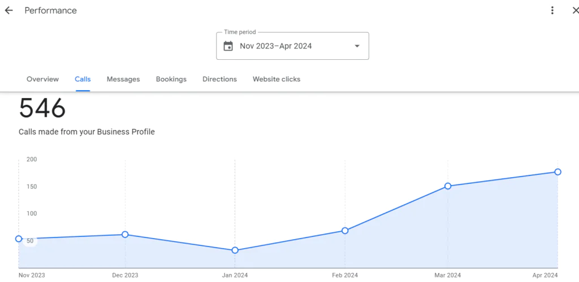Go to the Bookings tab
Screen dimensions: 579x282
pyautogui.click(x=171, y=79)
